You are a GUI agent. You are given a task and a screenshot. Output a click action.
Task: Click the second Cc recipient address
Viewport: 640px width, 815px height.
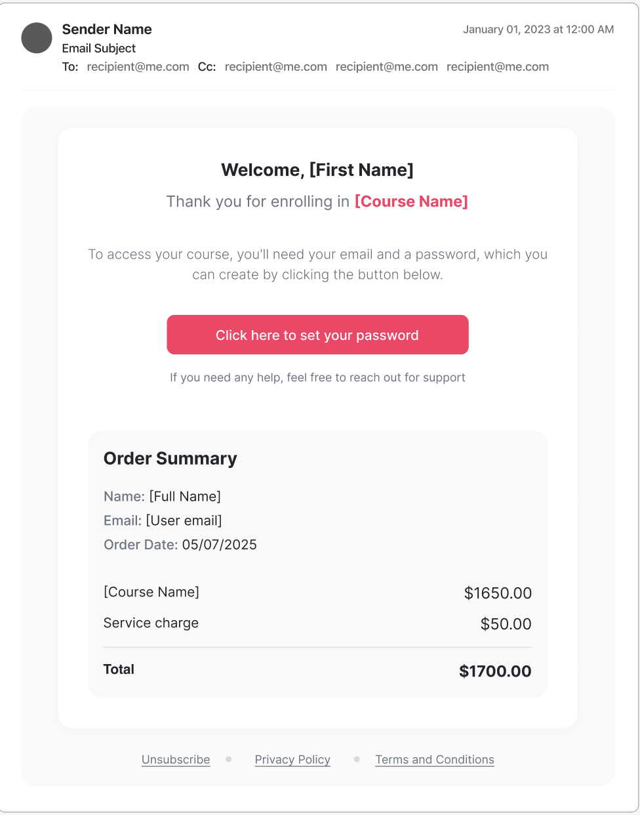tap(387, 67)
